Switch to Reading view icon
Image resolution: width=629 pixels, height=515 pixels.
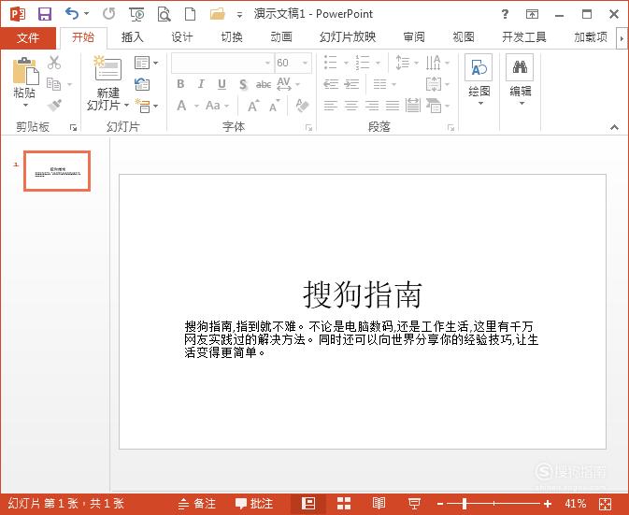(x=379, y=504)
